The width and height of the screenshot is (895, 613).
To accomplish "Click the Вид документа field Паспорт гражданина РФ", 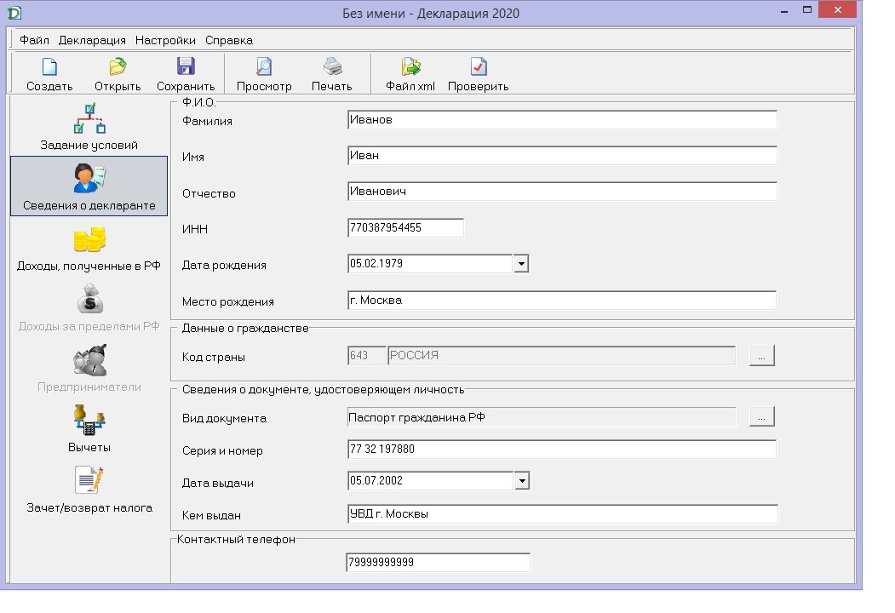I will (x=541, y=417).
